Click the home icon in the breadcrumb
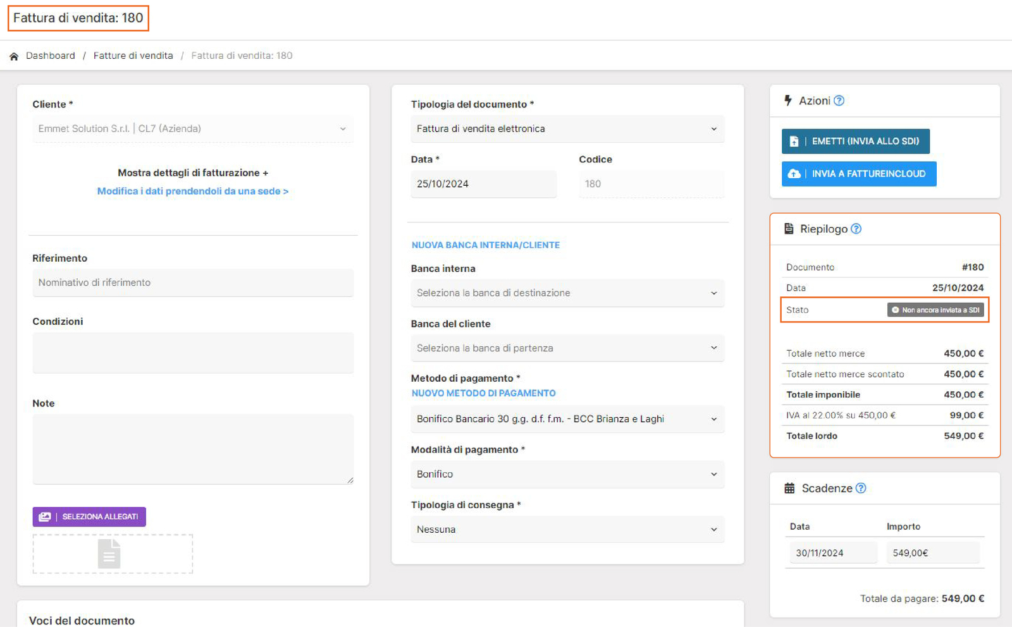 14,56
